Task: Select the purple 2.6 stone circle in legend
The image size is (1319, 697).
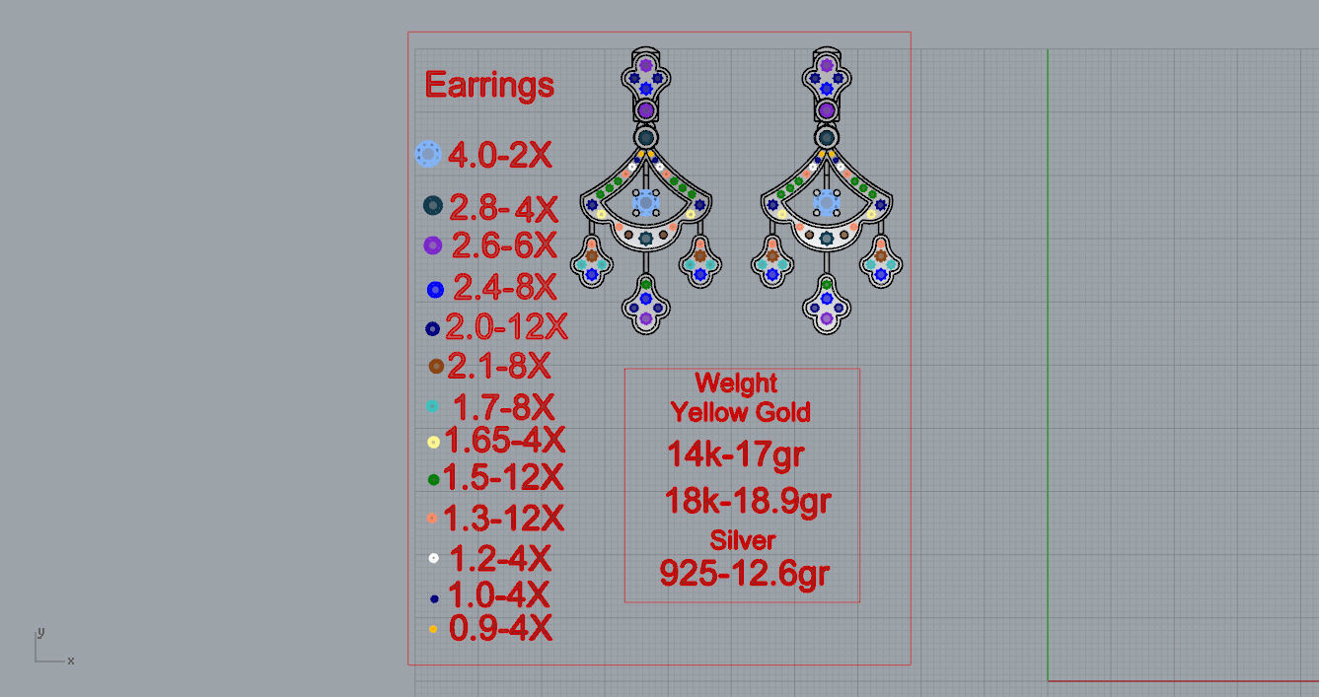Action: point(432,244)
